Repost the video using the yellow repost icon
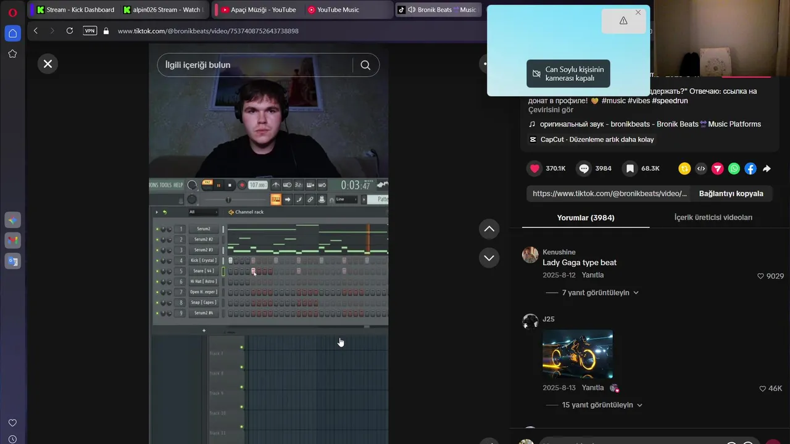This screenshot has height=444, width=790. tap(684, 168)
